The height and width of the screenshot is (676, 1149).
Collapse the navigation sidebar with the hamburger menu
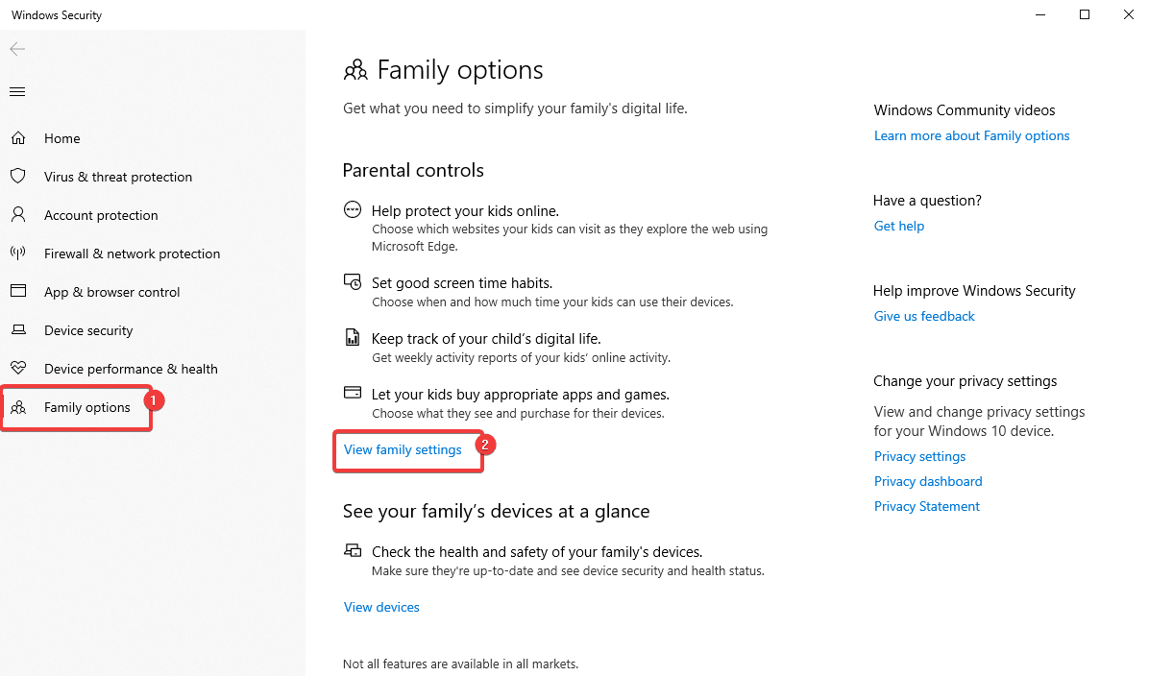click(16, 91)
